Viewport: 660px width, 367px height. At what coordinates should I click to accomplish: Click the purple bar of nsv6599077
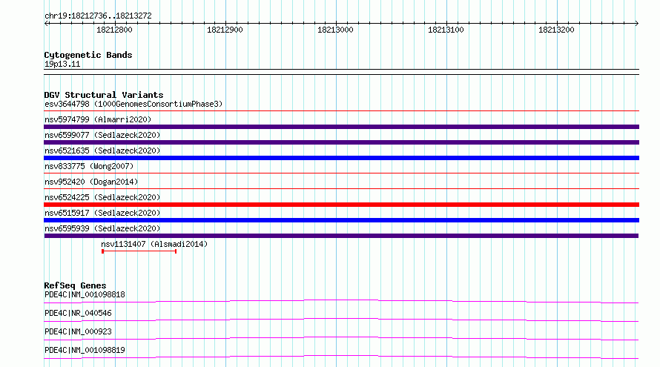[x=341, y=142]
